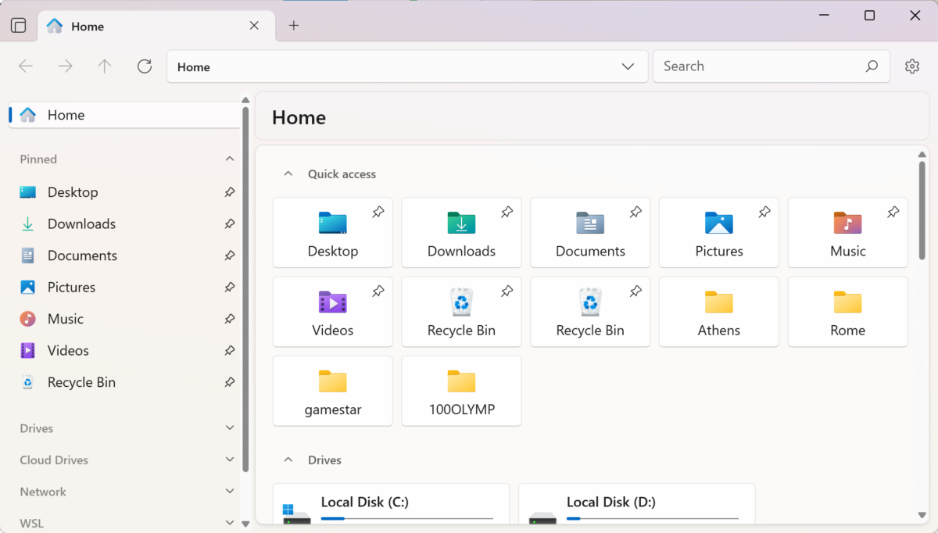Open the Recycle Bin from the sidebar
This screenshot has width=938, height=533.
(x=81, y=382)
